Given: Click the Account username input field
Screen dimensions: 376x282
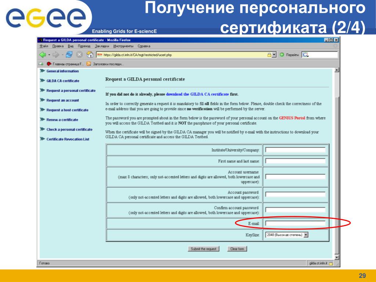Looking at the screenshot, I should click(296, 177).
